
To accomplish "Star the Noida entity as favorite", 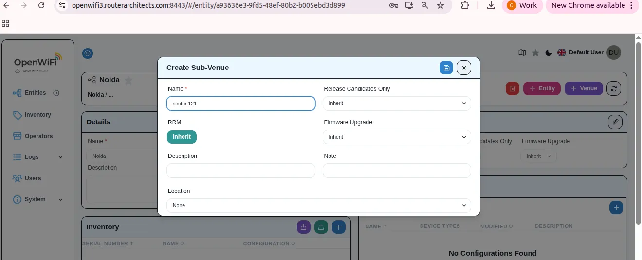I will click(128, 80).
